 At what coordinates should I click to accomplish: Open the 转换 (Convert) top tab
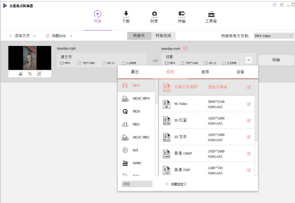point(97,17)
